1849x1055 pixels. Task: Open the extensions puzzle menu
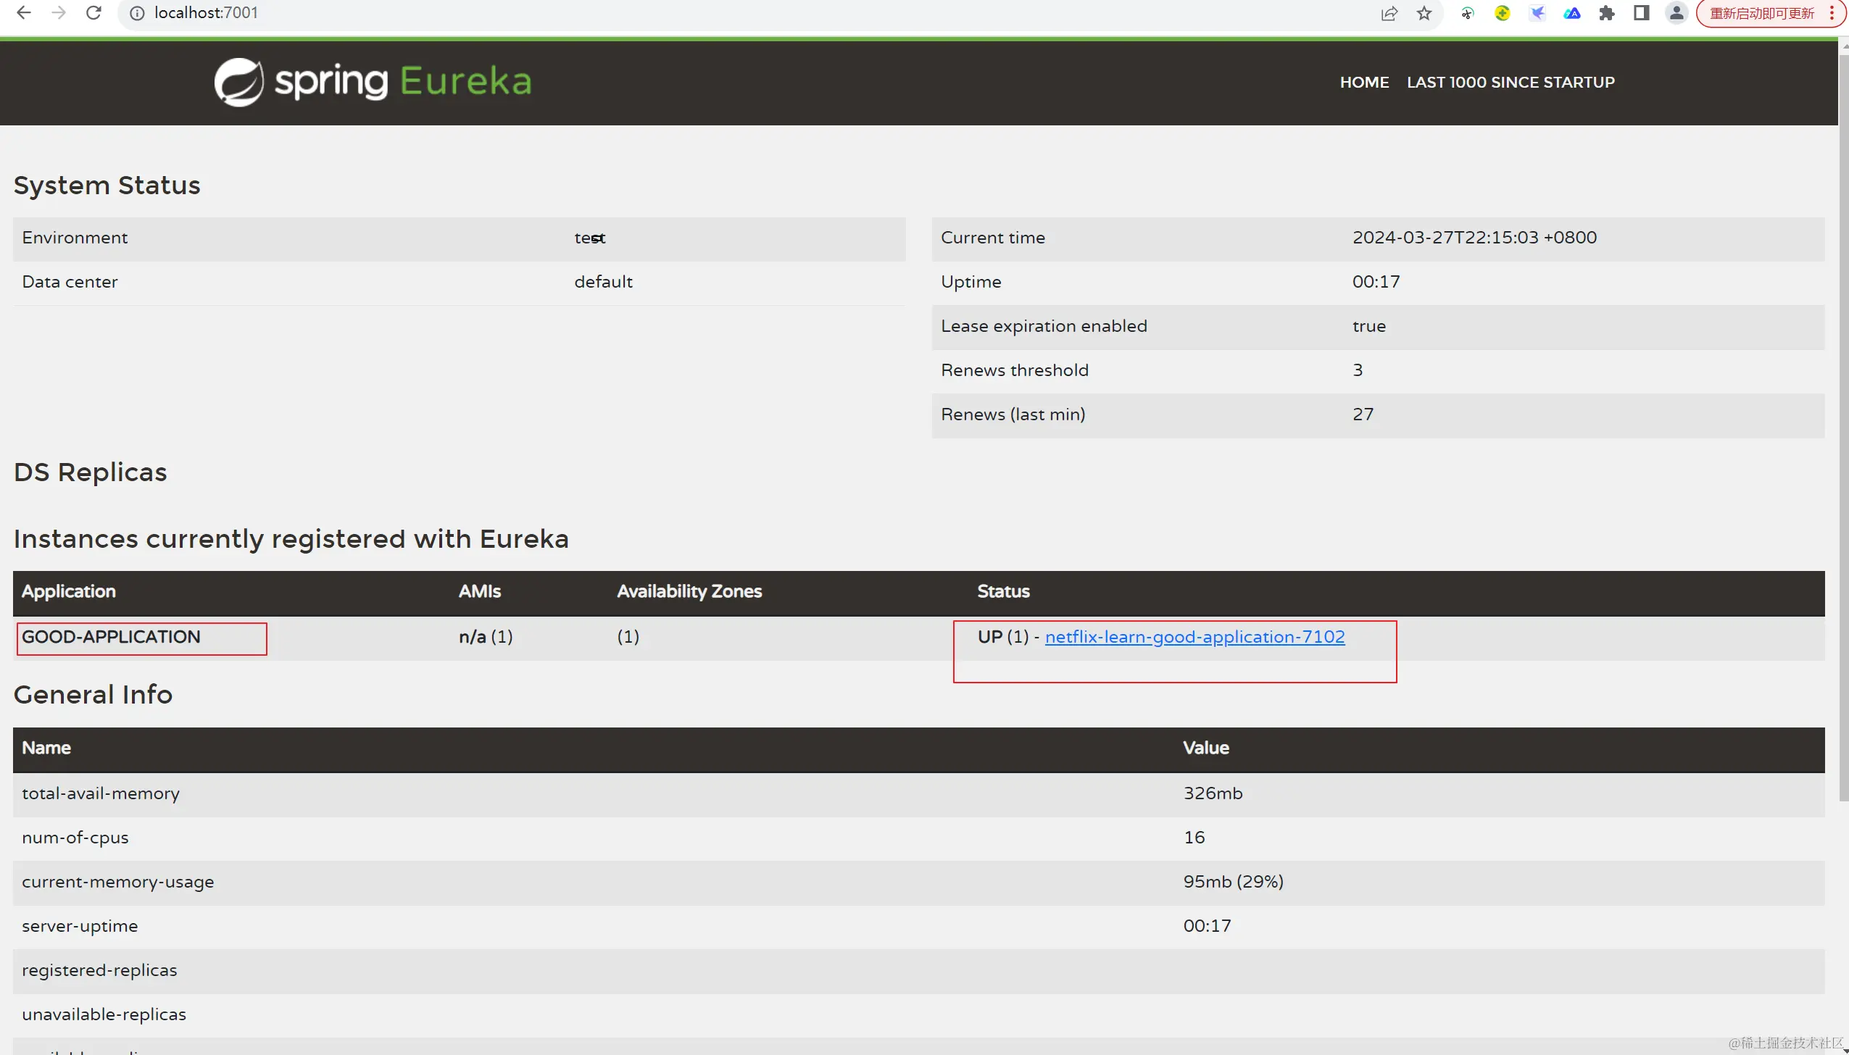click(x=1607, y=13)
